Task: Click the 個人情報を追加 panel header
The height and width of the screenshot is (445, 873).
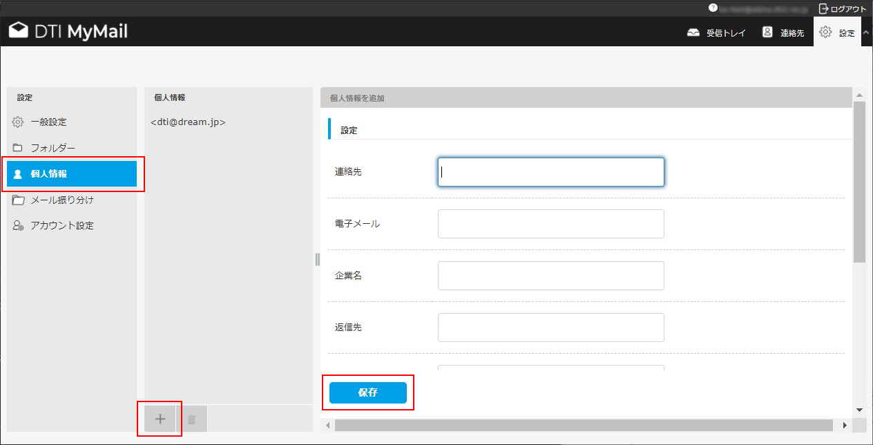Action: [586, 98]
